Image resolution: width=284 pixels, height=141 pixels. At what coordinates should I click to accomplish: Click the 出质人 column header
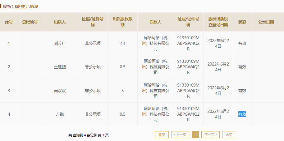coord(60,22)
